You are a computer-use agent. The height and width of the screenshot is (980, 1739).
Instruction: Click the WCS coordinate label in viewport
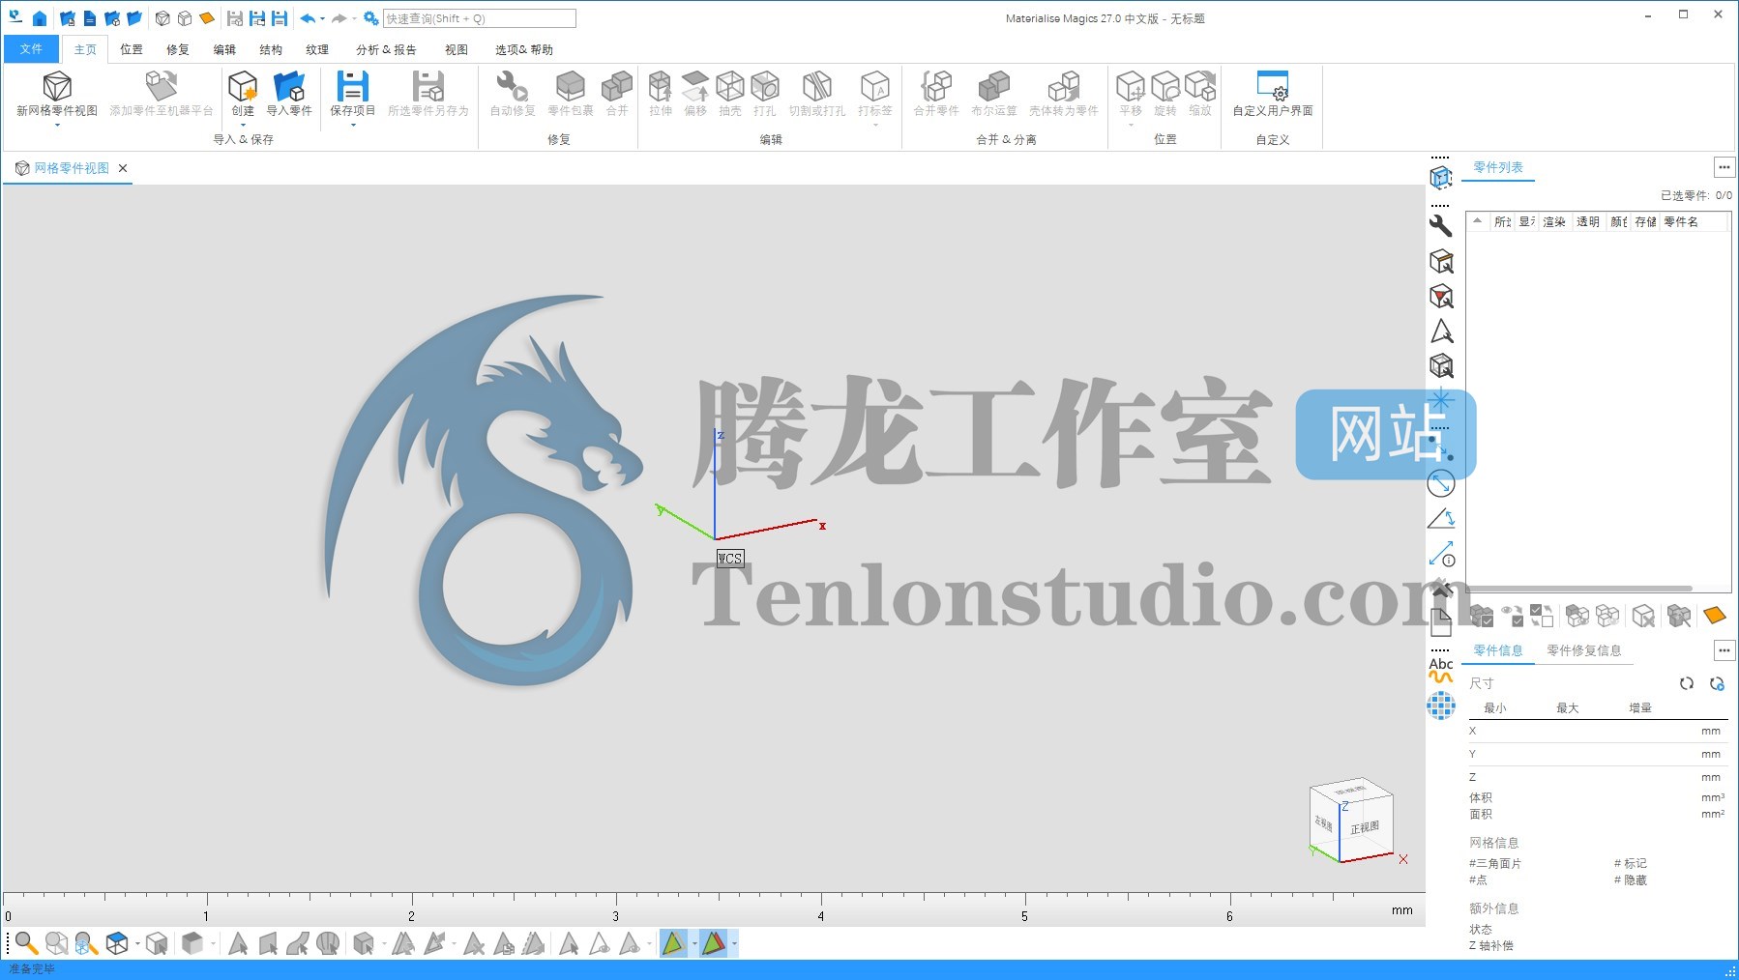(x=730, y=559)
